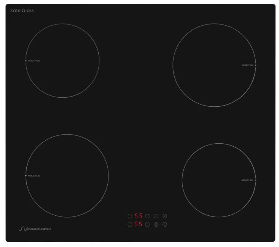Image resolution: width=279 pixels, height=247 pixels.
Task: Select the front-left zone selector icon
Action: 130,224
